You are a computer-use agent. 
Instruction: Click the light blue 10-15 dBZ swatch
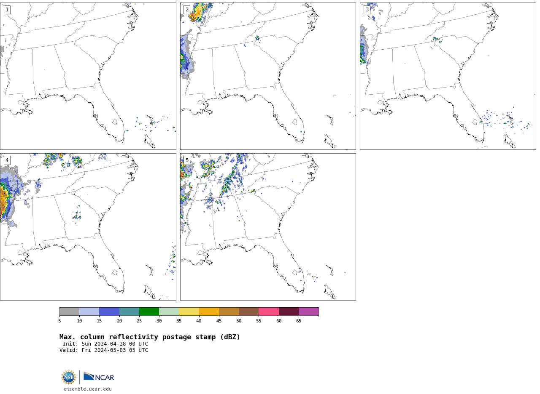click(89, 311)
